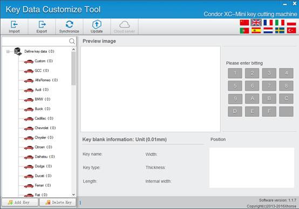The width and height of the screenshot is (299, 209).
Task: Switch language using the Chinese flag
Action: tap(244, 23)
